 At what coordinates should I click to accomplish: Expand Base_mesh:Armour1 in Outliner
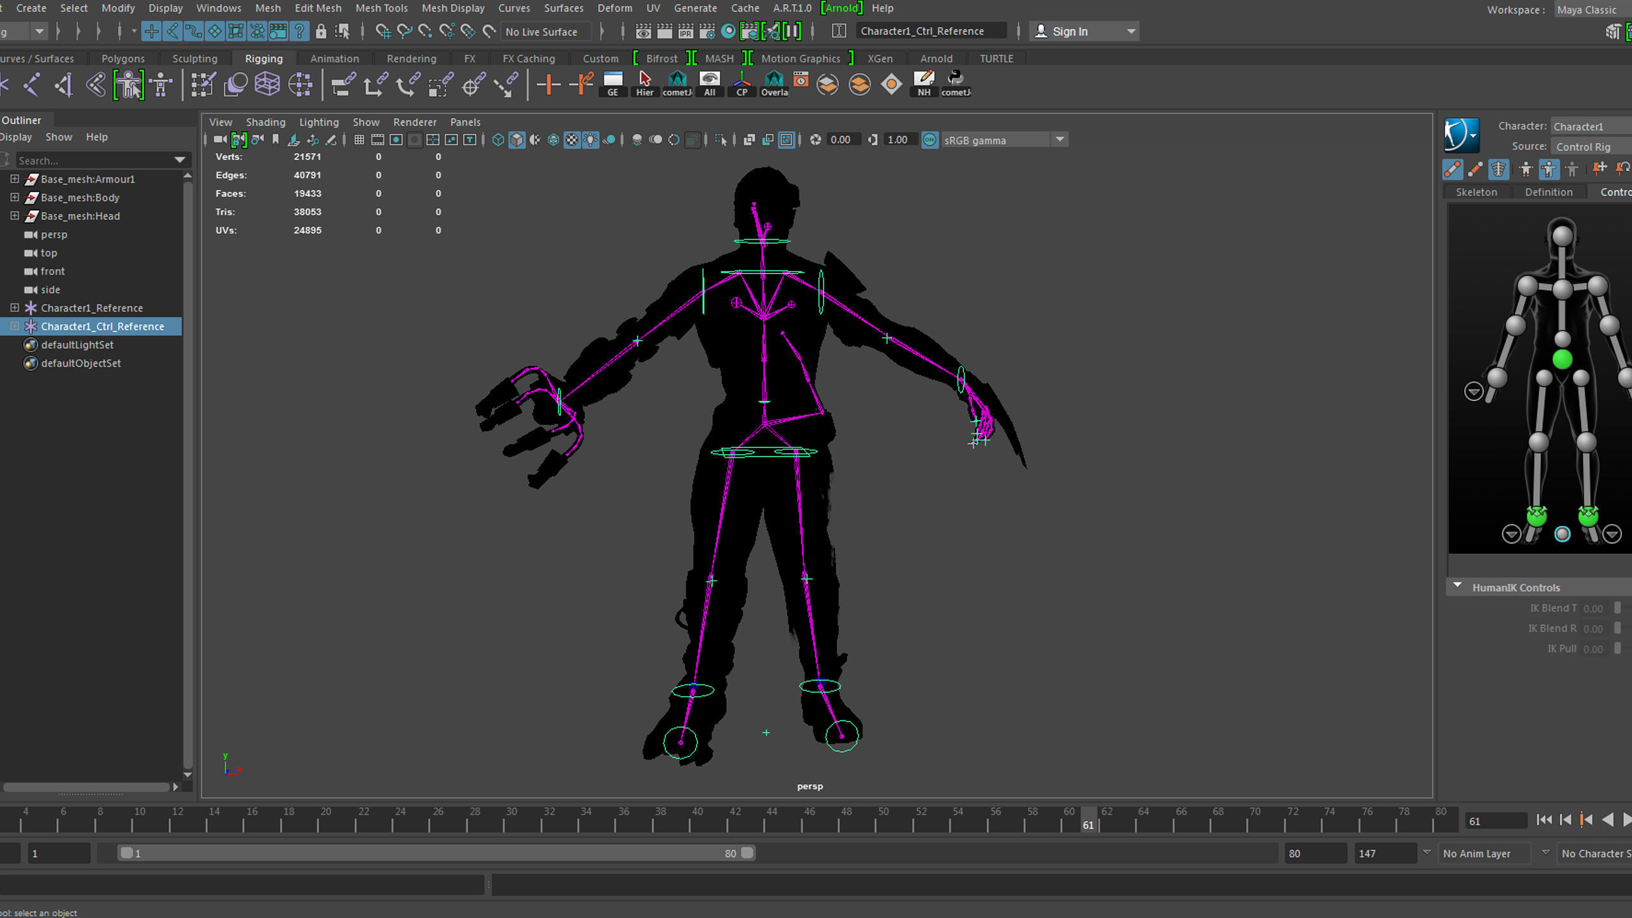[14, 179]
